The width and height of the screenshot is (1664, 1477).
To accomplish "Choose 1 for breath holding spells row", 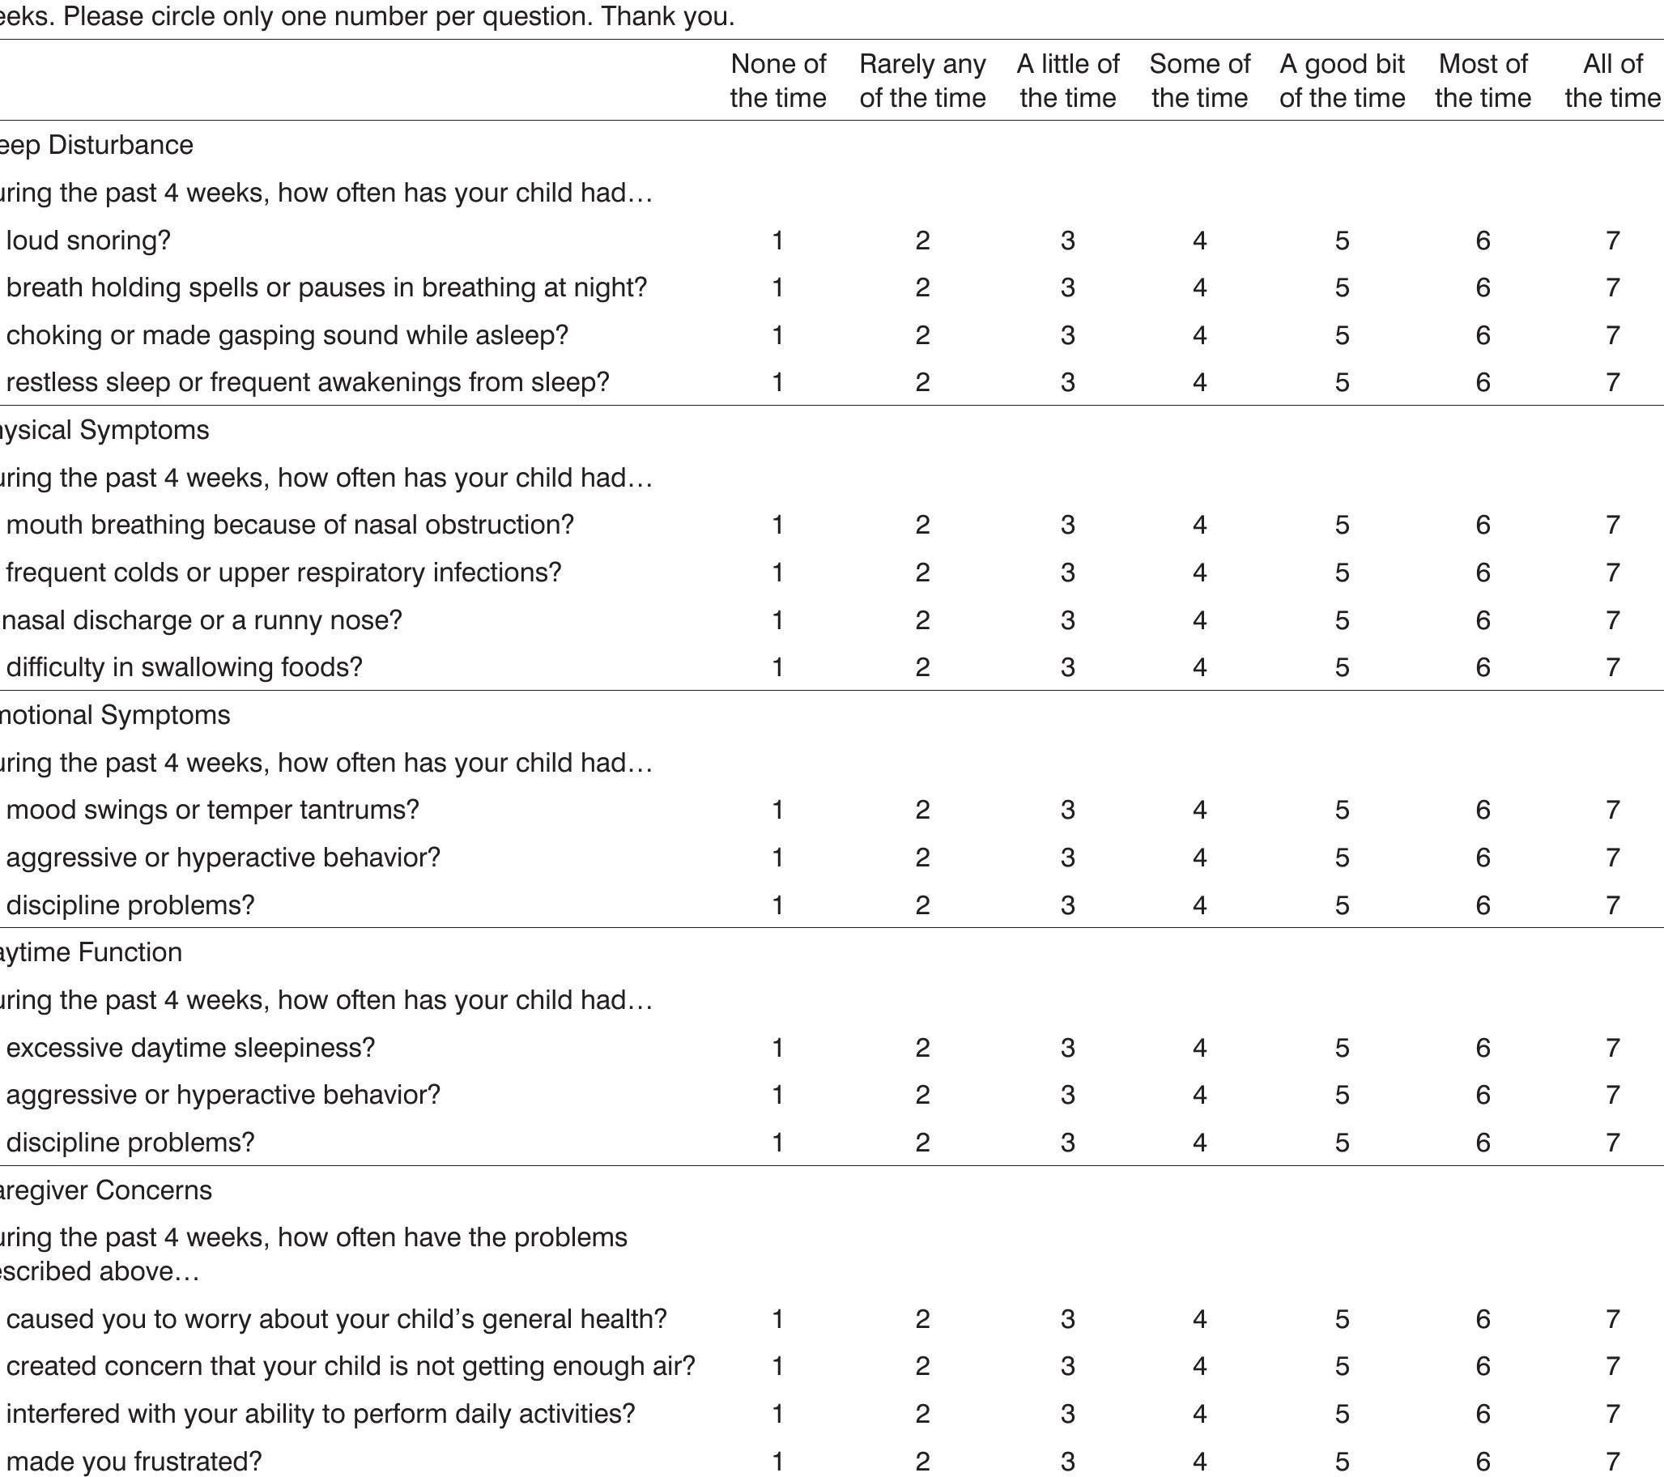I will (x=777, y=287).
